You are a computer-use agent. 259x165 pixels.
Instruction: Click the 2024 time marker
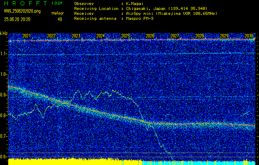100,36
